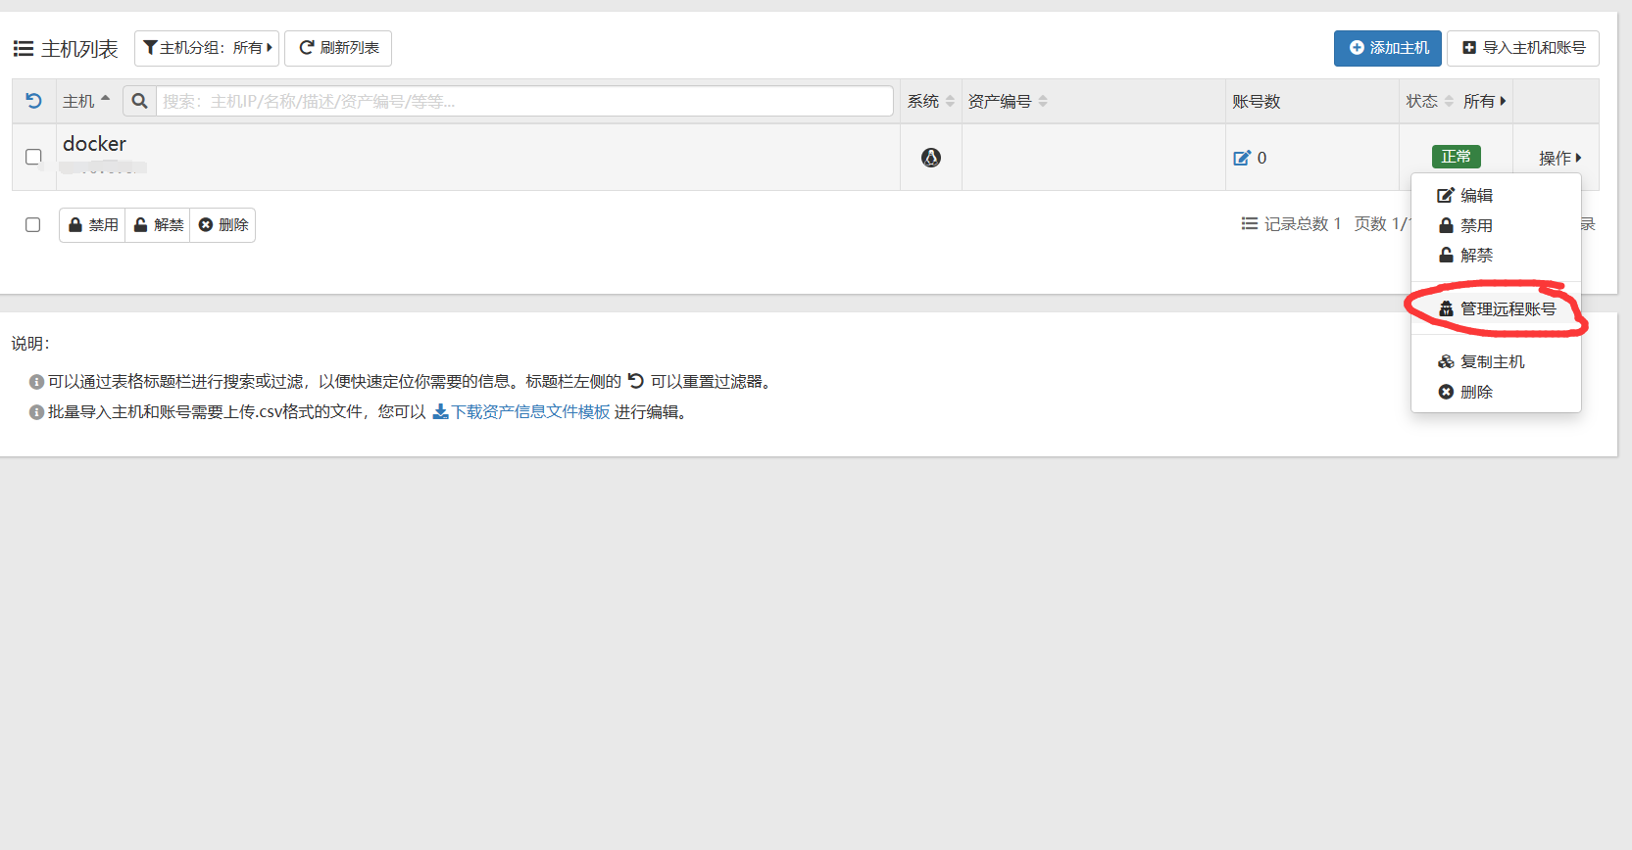This screenshot has height=850, width=1632.
Task: Click the 添加主机 button
Action: point(1388,48)
